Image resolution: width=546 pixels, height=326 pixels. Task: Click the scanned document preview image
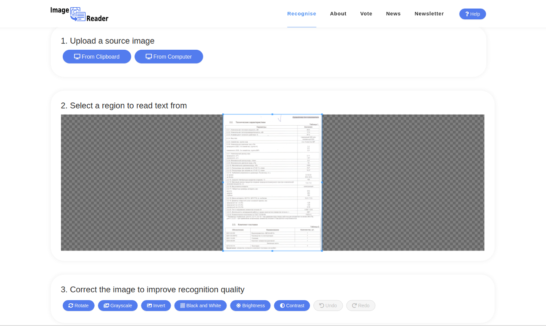(273, 183)
